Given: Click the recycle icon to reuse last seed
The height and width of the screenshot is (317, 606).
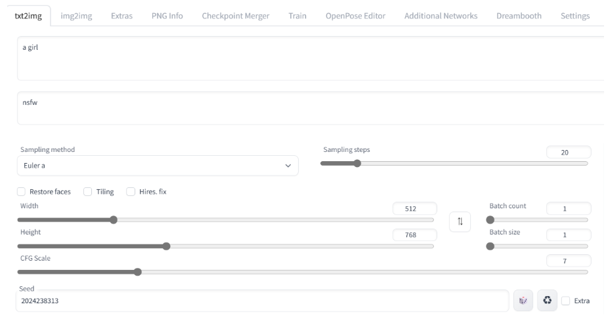Looking at the screenshot, I should [548, 301].
